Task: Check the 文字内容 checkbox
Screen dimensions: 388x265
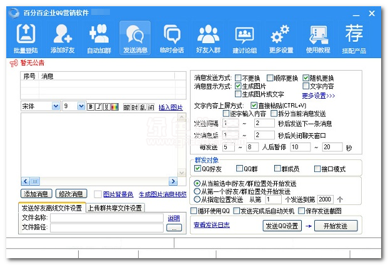Action: pyautogui.click(x=306, y=86)
